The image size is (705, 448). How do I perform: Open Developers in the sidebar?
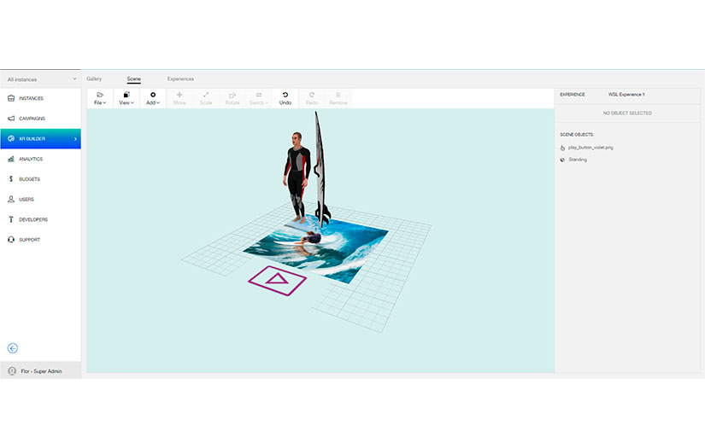point(41,219)
